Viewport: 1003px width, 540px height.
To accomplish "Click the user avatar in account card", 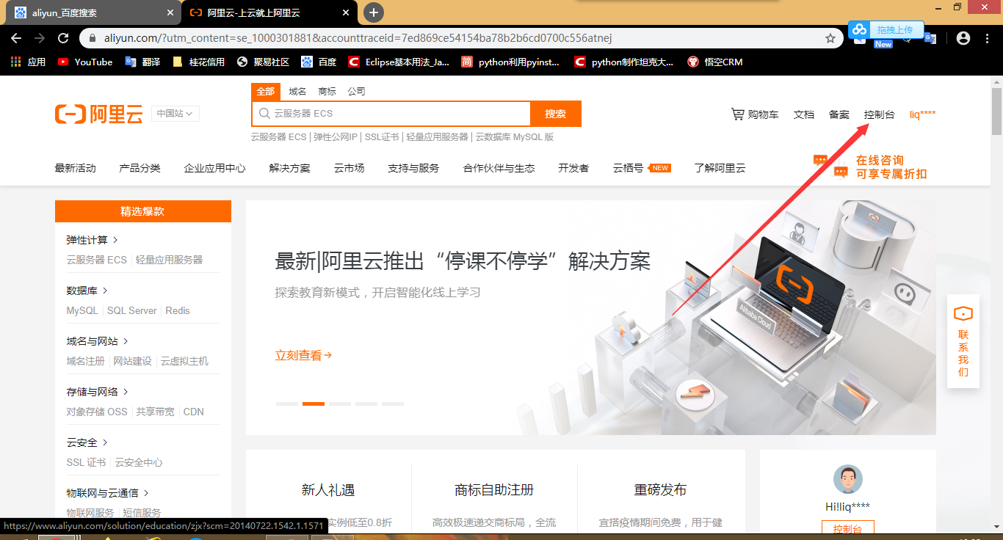I will pos(847,479).
